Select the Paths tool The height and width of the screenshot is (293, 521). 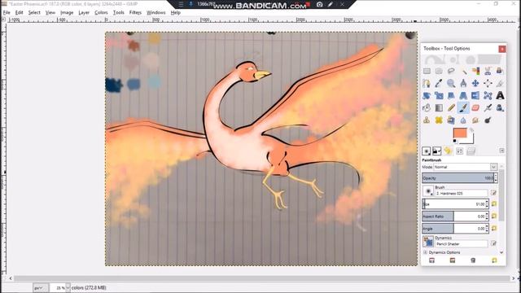pos(427,83)
